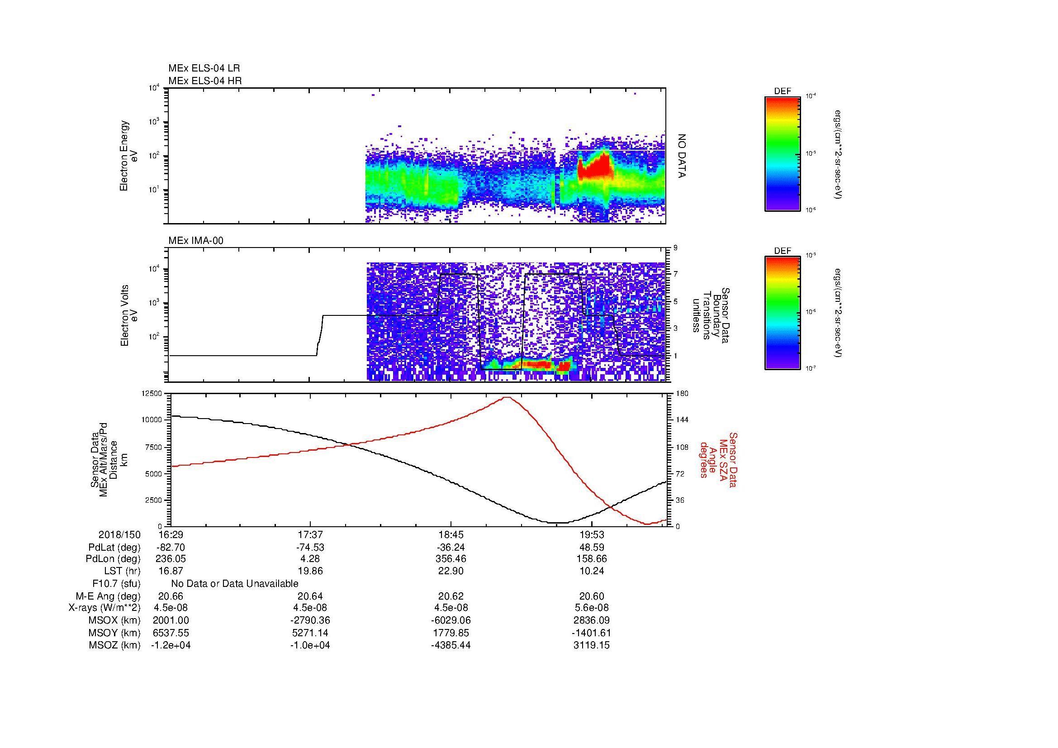The height and width of the screenshot is (748, 1058).
Task: Click the MSOZ value '3119.15'
Action: click(x=592, y=645)
